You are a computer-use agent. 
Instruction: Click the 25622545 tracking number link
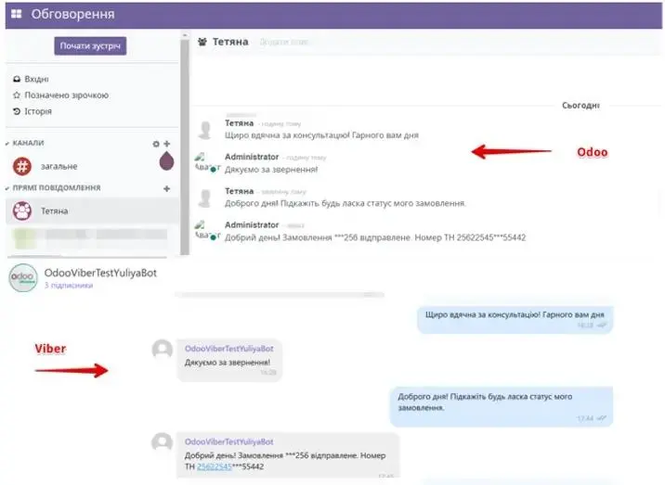pos(215,466)
